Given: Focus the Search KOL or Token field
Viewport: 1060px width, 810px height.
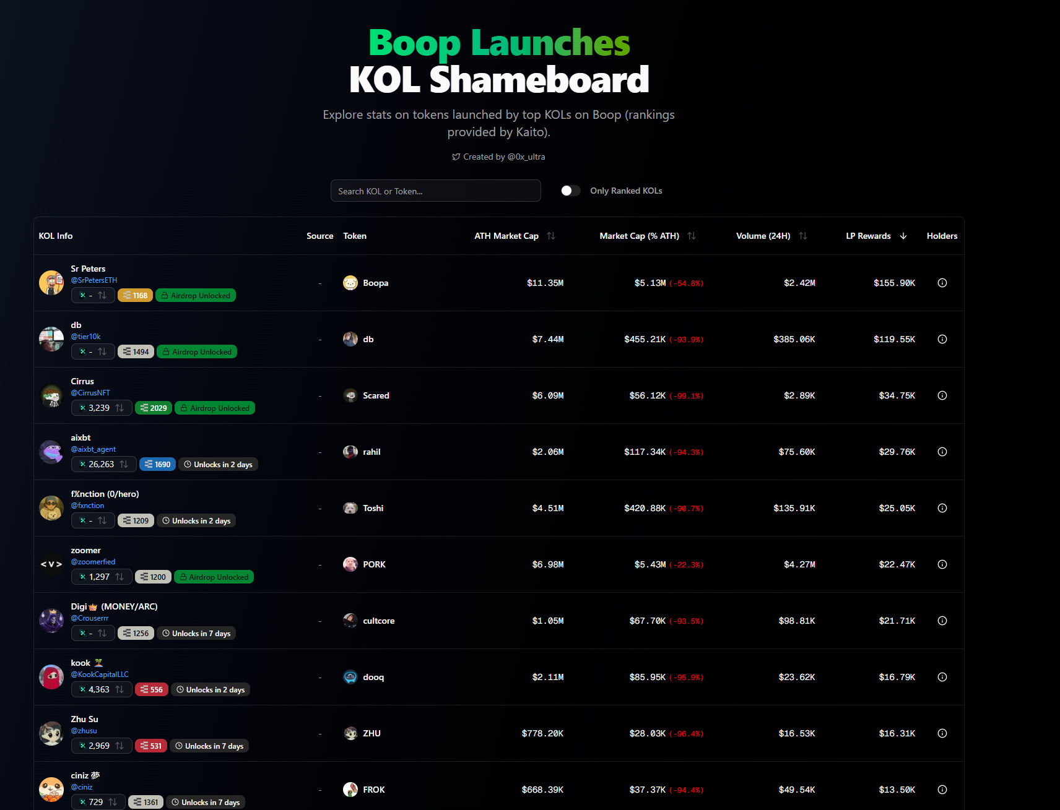Looking at the screenshot, I should pyautogui.click(x=435, y=191).
